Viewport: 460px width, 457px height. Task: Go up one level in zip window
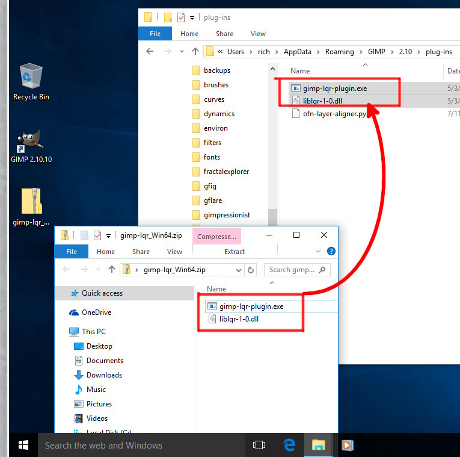(x=112, y=269)
